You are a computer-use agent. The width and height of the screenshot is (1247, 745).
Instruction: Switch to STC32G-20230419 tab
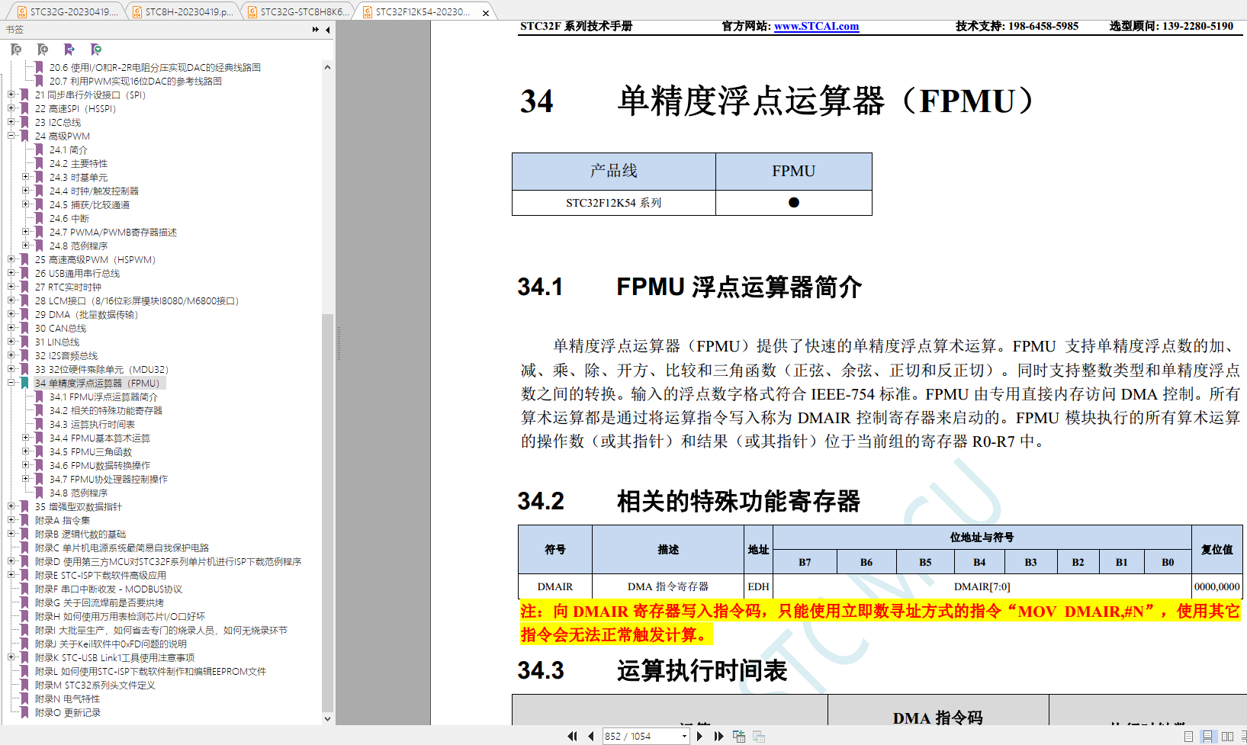(67, 11)
